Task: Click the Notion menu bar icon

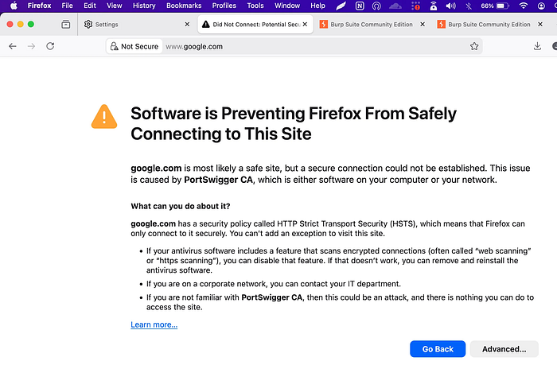Action: pyautogui.click(x=360, y=6)
